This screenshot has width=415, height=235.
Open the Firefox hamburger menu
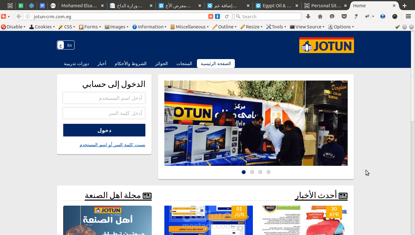(x=408, y=16)
